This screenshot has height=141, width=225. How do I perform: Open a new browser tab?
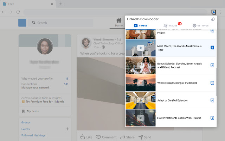(x=61, y=4)
